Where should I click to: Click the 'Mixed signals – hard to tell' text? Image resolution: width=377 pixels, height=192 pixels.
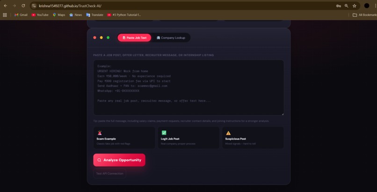[240, 144]
